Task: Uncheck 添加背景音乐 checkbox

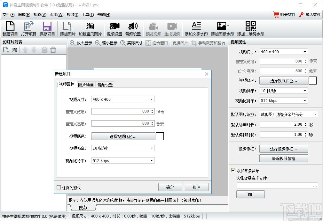Action: (233, 171)
